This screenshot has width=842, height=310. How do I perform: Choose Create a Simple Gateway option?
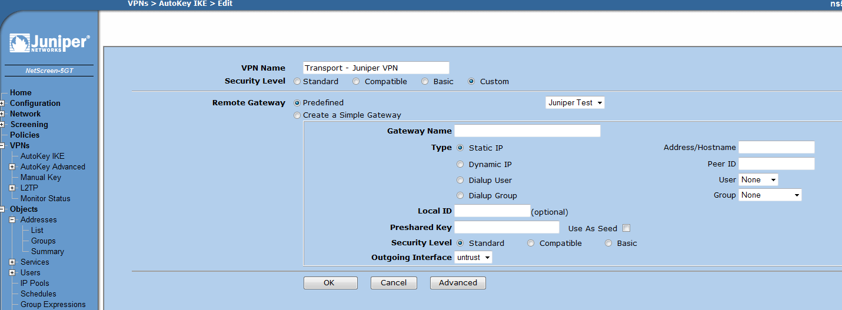(x=297, y=115)
